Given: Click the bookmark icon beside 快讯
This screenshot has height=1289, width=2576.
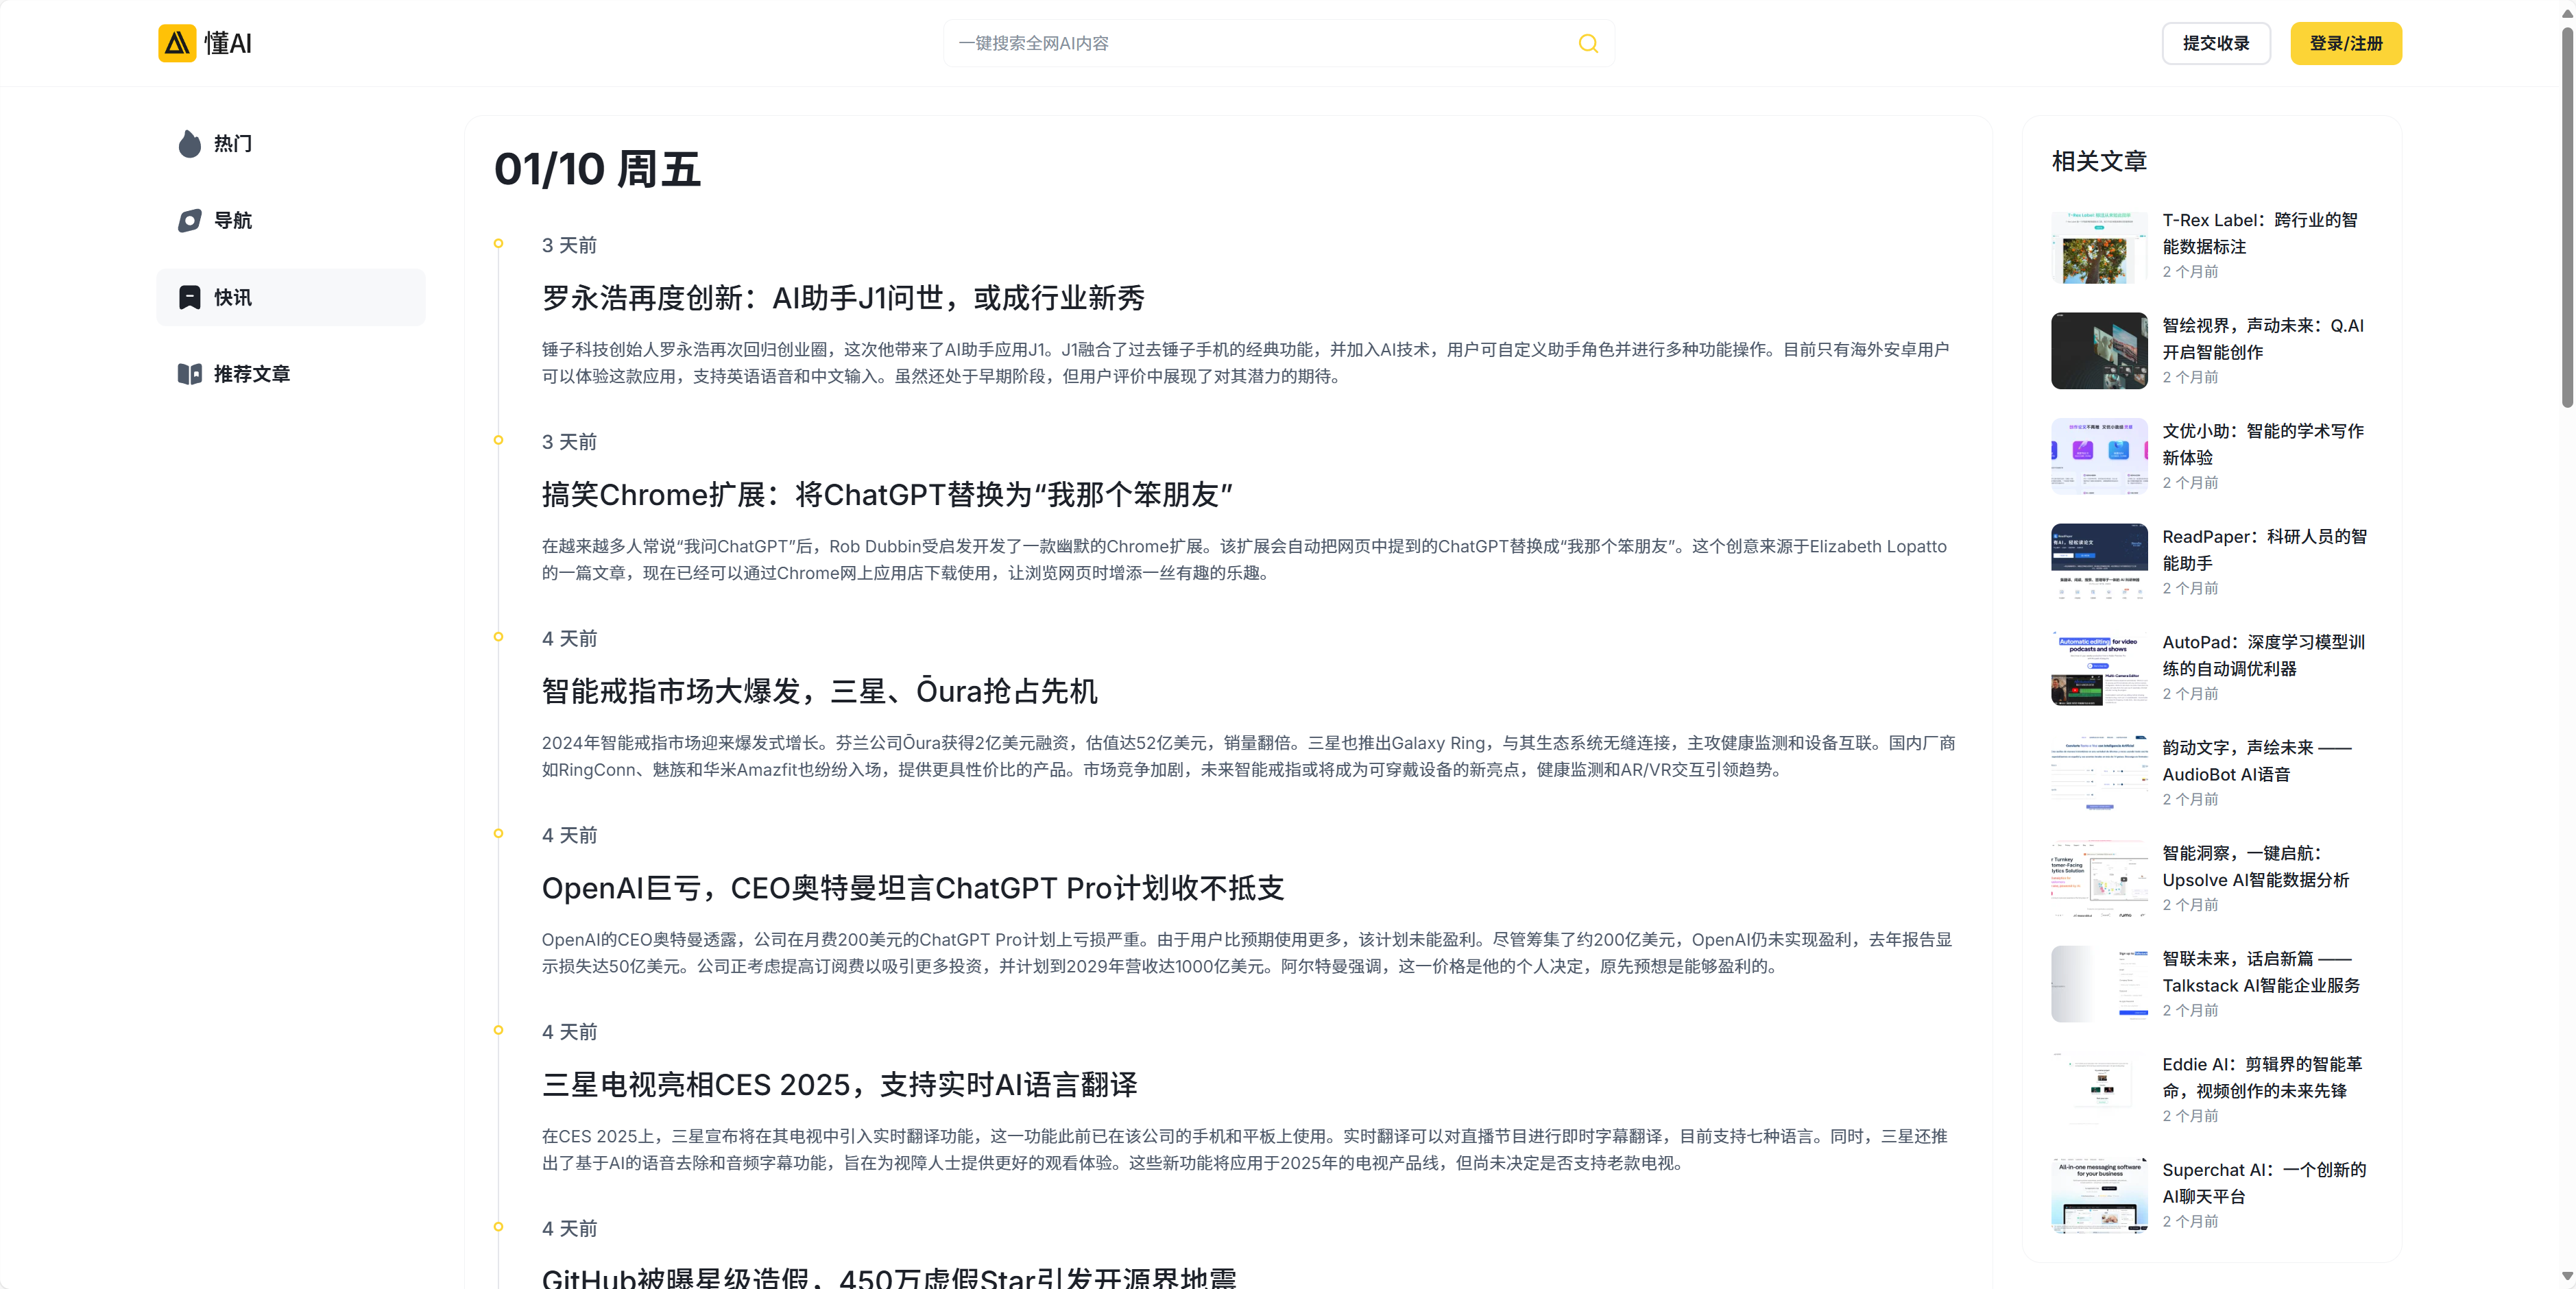Looking at the screenshot, I should click(189, 298).
